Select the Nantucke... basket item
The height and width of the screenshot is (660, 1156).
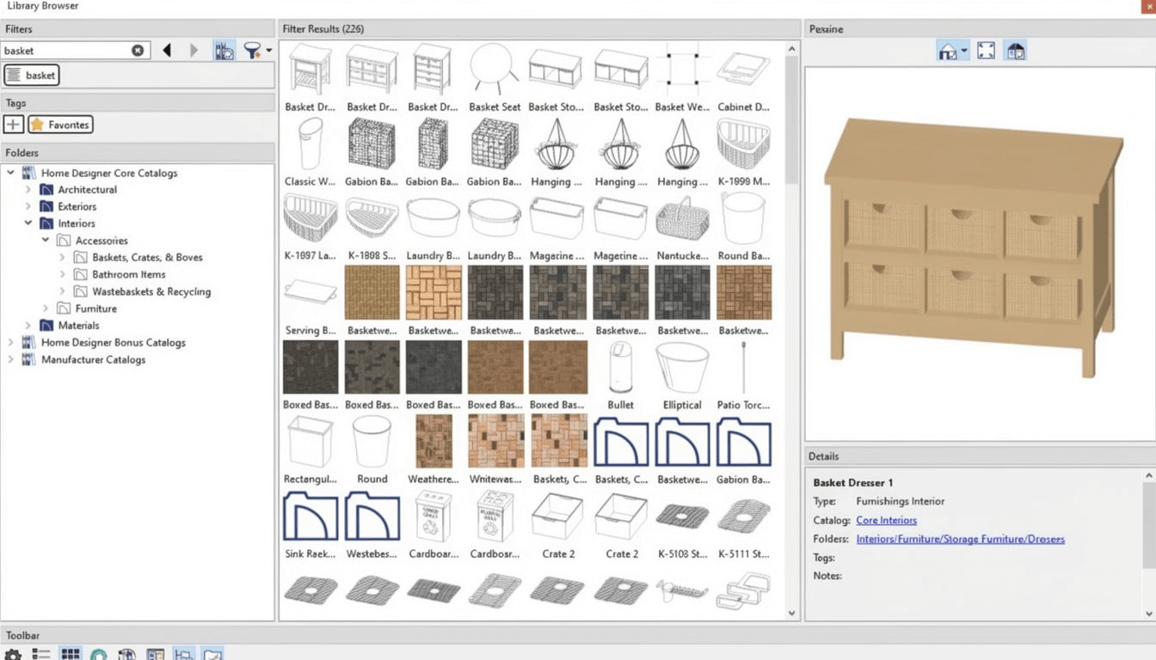pos(682,227)
